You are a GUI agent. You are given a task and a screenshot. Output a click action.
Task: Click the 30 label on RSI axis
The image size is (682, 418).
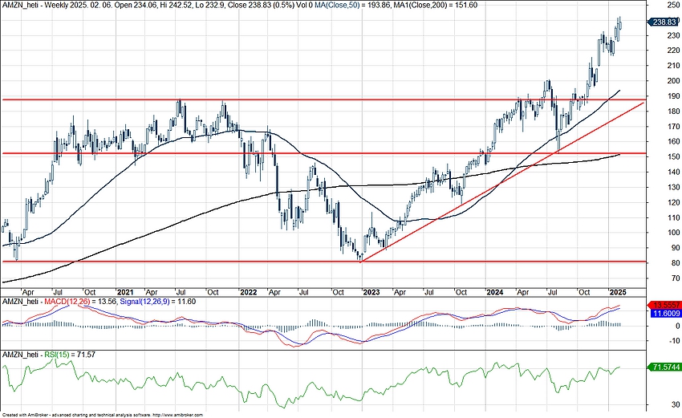676,405
